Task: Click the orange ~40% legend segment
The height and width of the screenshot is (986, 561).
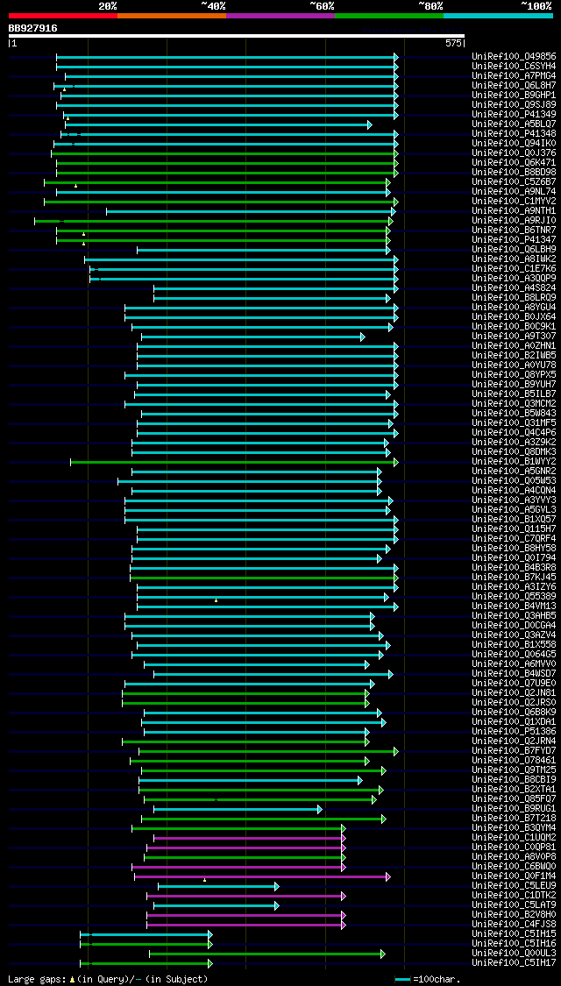Action: coord(172,15)
